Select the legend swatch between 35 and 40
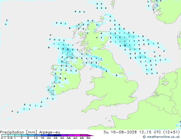 71,135
